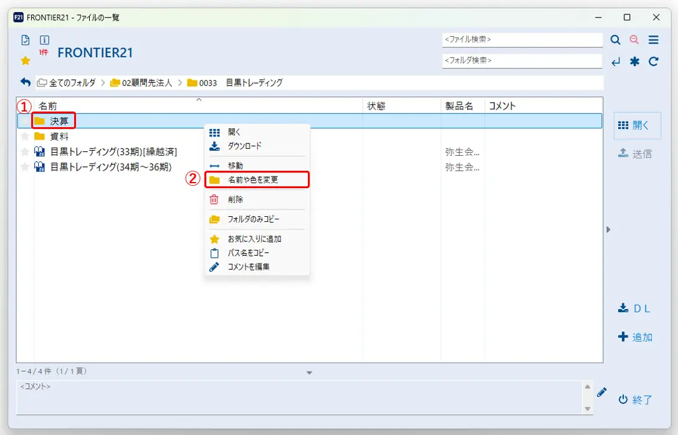This screenshot has width=678, height=435.
Task: Choose フォルダのみコピー in the context menu
Action: (257, 219)
